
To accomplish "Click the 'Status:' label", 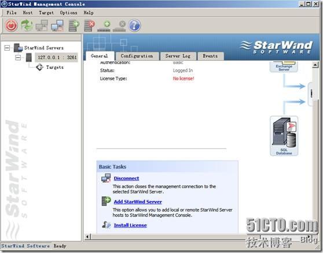I will (107, 70).
